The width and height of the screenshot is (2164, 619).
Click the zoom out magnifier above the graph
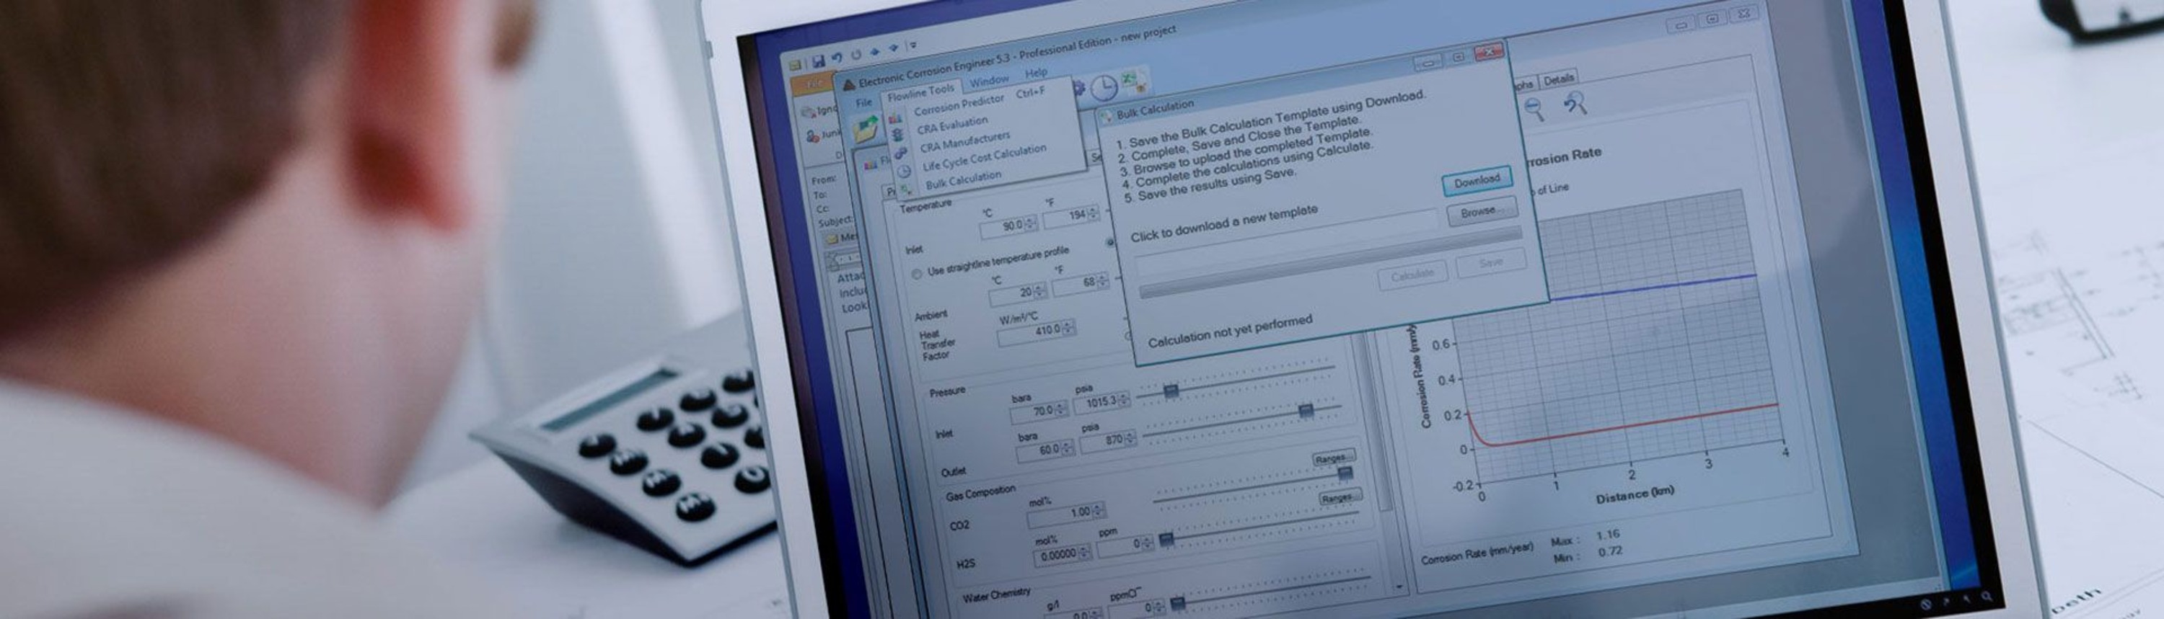pyautogui.click(x=1534, y=108)
